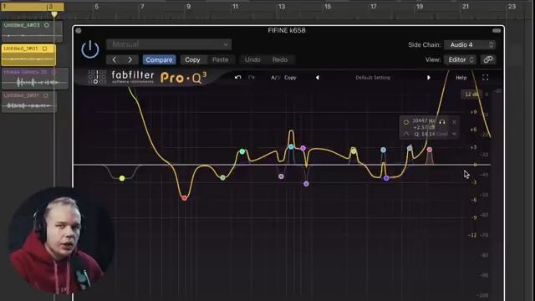Select the yellow low-cut band node
535x301 pixels.
point(122,178)
